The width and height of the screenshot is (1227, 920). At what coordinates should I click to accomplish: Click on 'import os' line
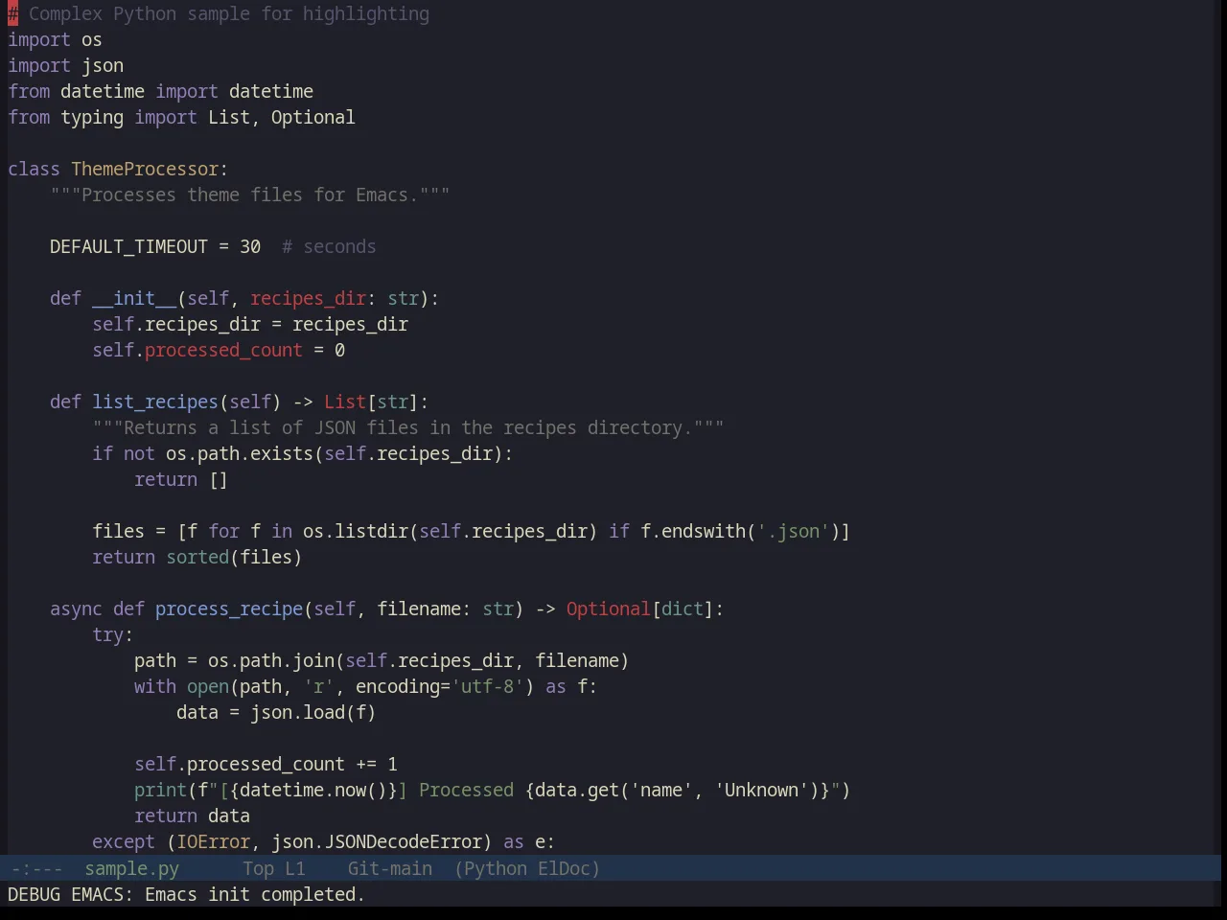click(x=55, y=39)
